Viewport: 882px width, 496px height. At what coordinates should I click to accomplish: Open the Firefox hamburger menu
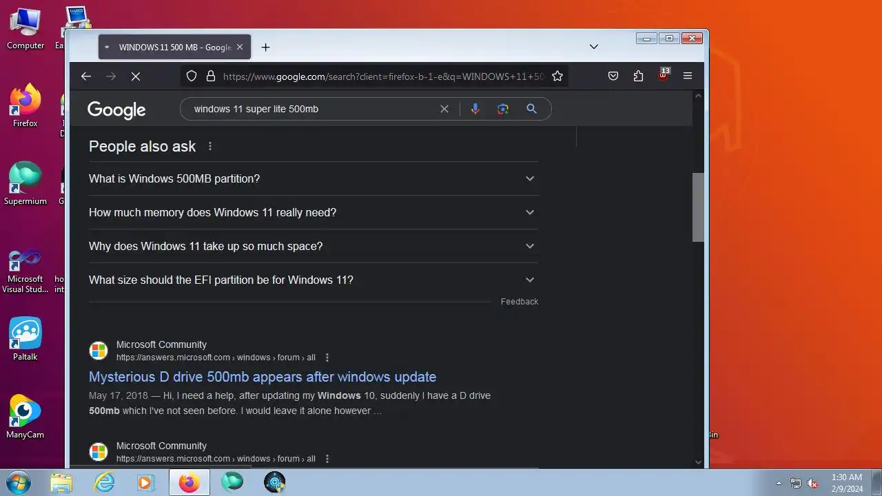coord(688,76)
